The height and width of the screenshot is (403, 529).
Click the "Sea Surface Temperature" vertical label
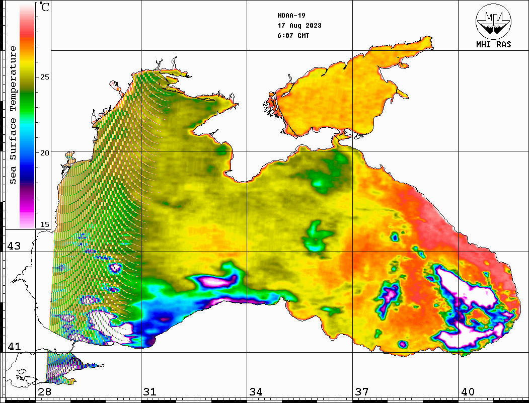[13, 115]
